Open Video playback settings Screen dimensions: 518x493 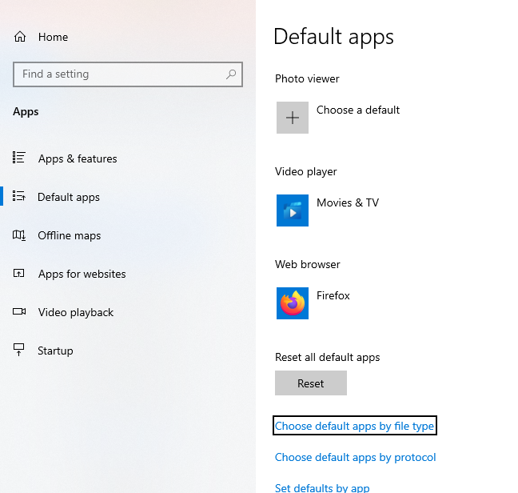click(x=76, y=312)
